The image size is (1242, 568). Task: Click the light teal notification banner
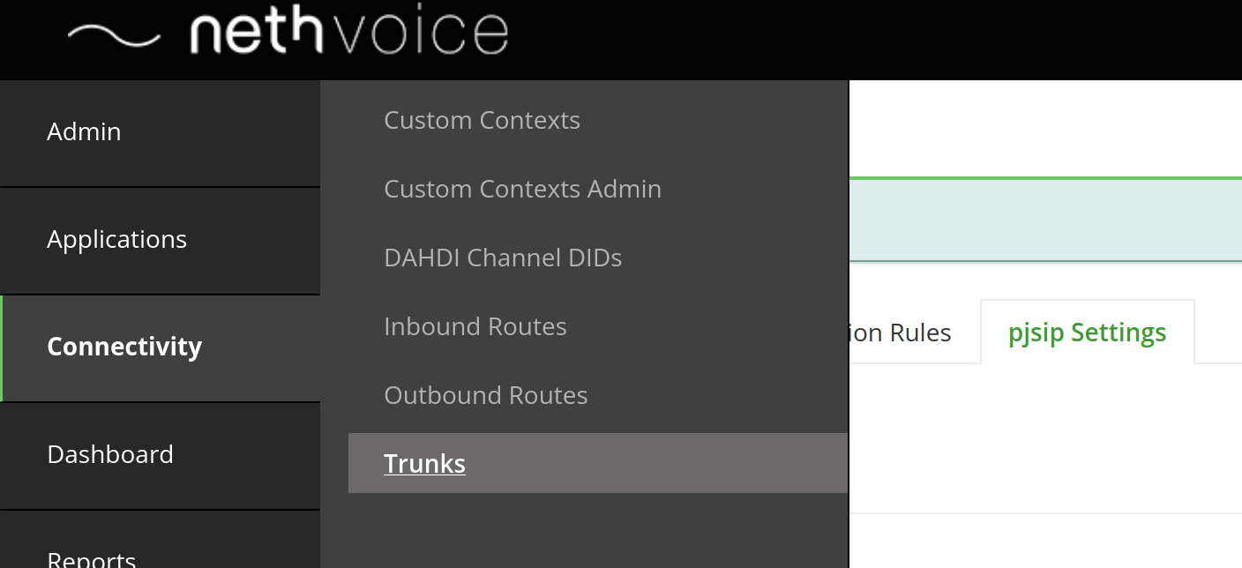tap(1045, 220)
